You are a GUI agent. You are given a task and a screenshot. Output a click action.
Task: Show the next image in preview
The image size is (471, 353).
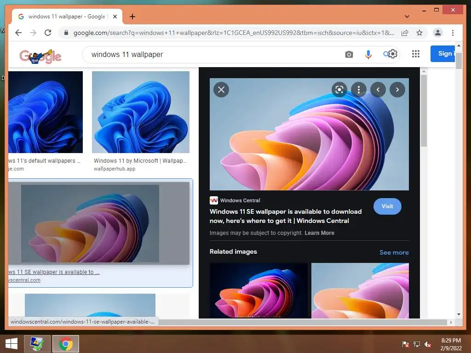click(397, 90)
